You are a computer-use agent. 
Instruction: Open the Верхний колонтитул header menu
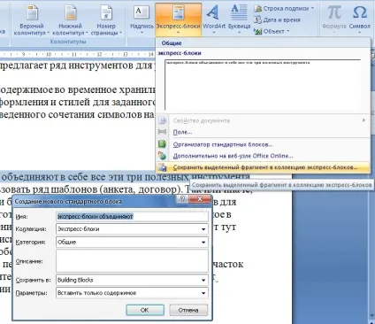(32, 20)
